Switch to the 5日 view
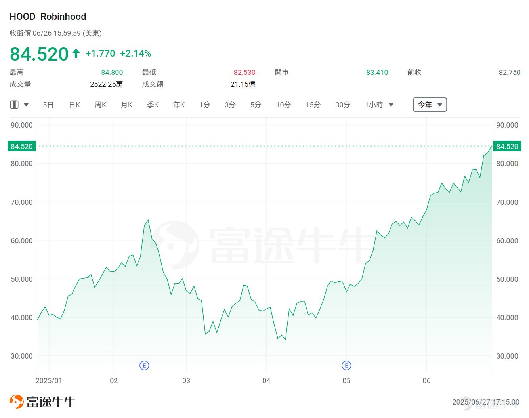529x418 pixels. point(48,105)
